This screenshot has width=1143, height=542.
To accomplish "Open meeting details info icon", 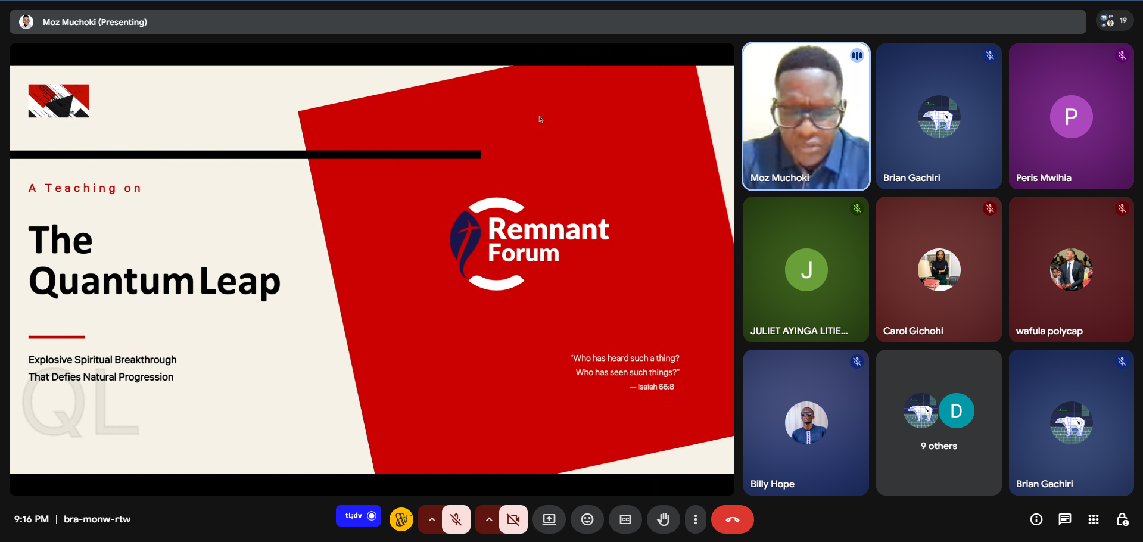I will click(1036, 519).
